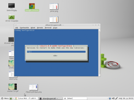Click the ntp services input field
This screenshot has height=100, width=134.
pyautogui.click(x=56, y=52)
